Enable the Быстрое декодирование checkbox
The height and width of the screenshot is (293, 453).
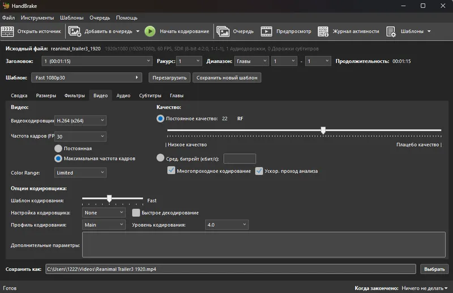(136, 213)
